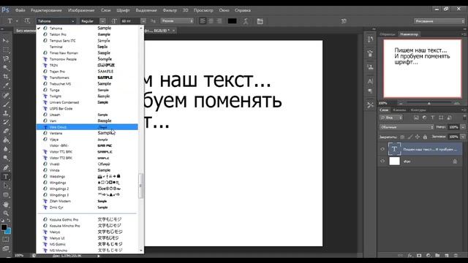Hide the text layer visibility eye
Screen dimensions: 468x263
382,149
